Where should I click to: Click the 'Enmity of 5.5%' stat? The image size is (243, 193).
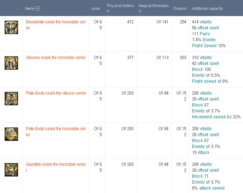pos(206,75)
